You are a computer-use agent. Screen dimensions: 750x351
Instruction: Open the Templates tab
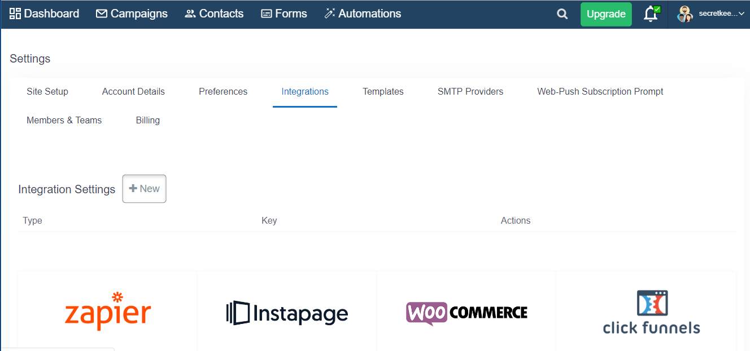click(383, 91)
